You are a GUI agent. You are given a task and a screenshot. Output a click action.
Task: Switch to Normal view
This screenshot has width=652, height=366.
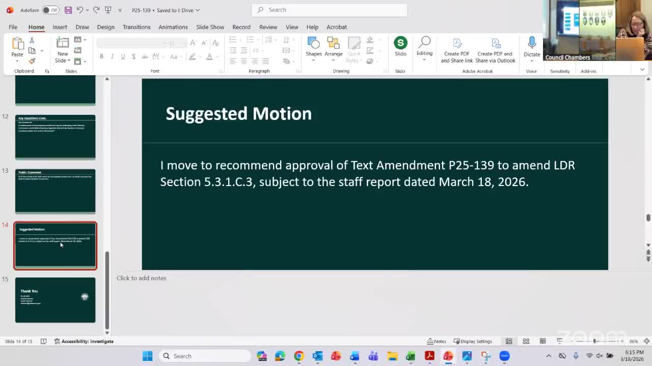(509, 341)
